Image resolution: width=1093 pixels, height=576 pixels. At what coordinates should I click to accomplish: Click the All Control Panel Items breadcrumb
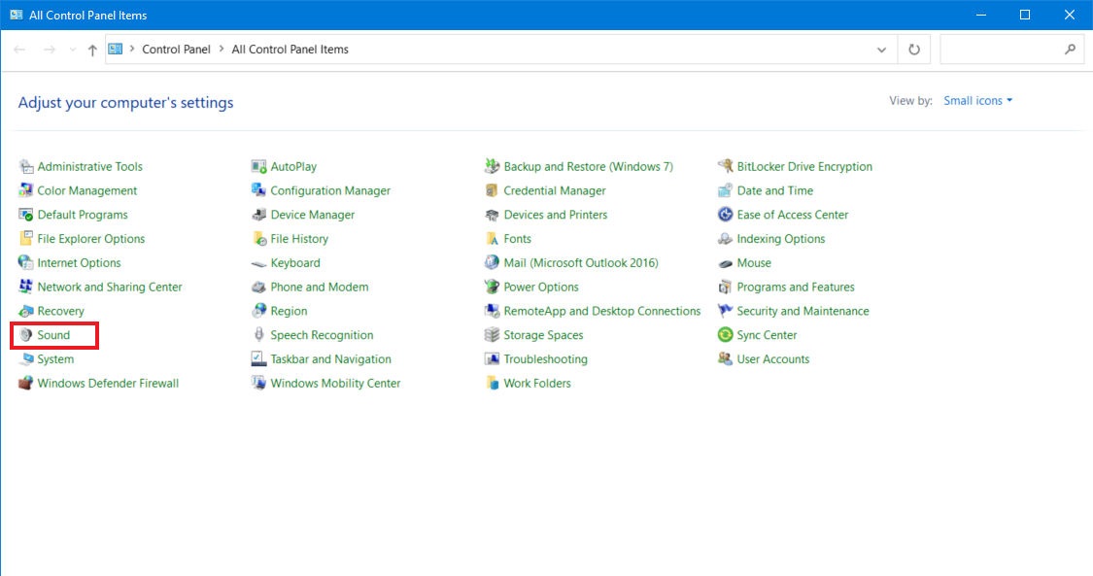[x=290, y=50]
